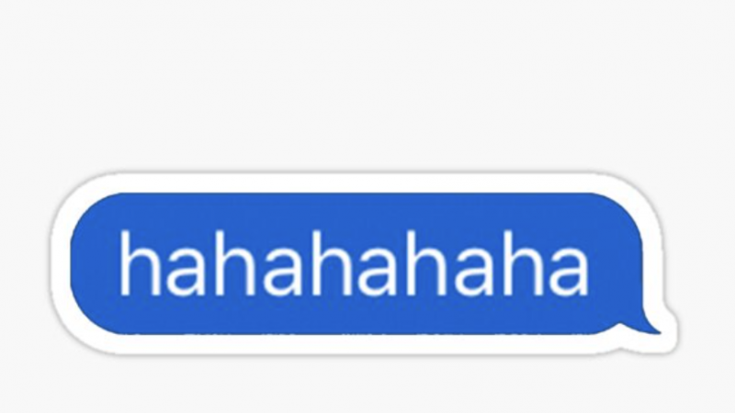This screenshot has height=413, width=735.
Task: Click the blue strip beneath the message text
Action: pos(355,316)
